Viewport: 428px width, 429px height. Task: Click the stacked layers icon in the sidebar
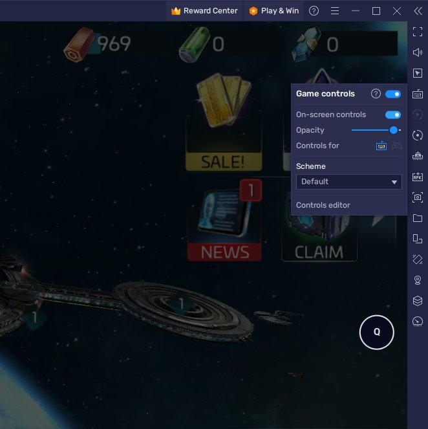coord(418,301)
